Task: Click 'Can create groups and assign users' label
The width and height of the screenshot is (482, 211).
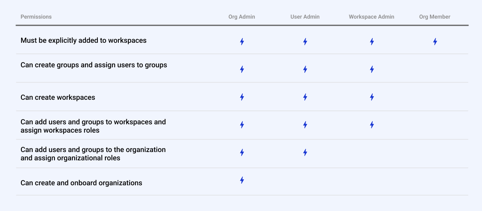Action: pos(94,65)
